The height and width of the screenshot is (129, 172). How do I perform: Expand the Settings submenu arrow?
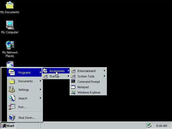(x=41, y=89)
